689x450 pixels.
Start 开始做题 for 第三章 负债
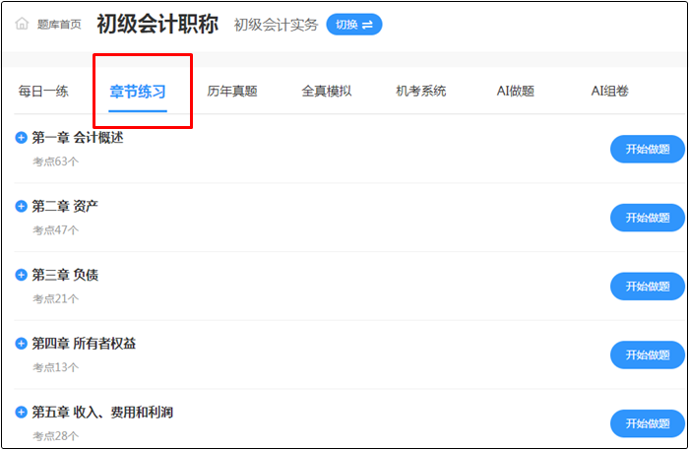click(648, 287)
